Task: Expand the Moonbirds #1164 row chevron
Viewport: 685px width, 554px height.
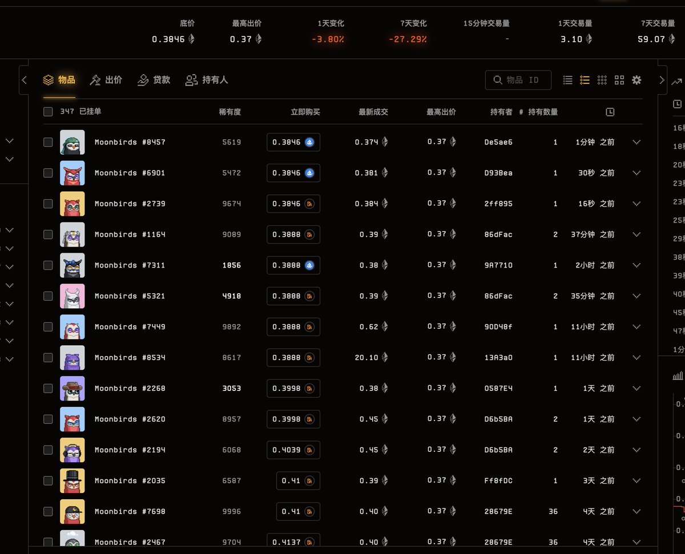Action: pyautogui.click(x=636, y=234)
